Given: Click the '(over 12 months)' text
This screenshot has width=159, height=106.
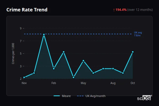Looking at the screenshot, I should [140, 10].
